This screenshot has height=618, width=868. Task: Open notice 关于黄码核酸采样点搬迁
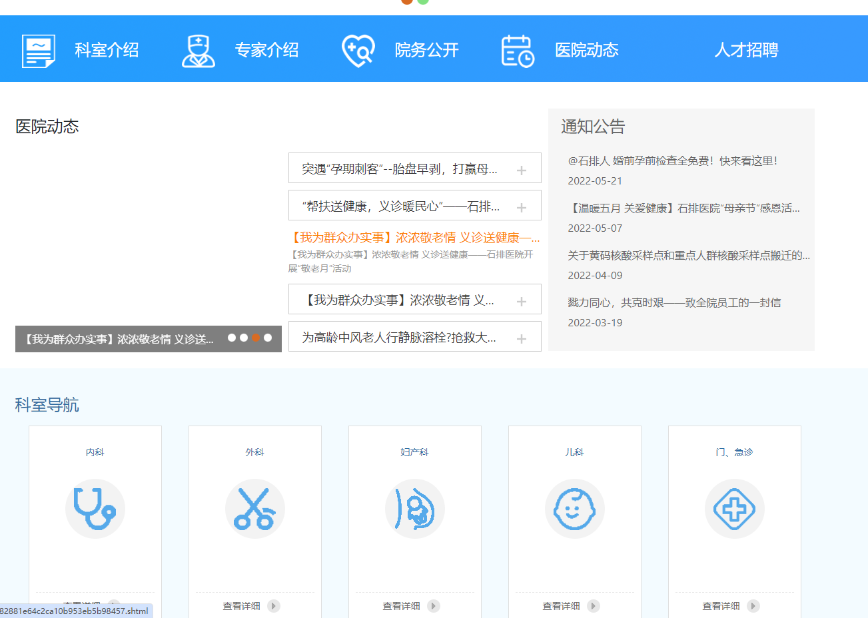pos(689,255)
